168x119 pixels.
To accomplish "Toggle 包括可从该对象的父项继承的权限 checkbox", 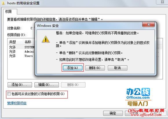I will [9, 94].
